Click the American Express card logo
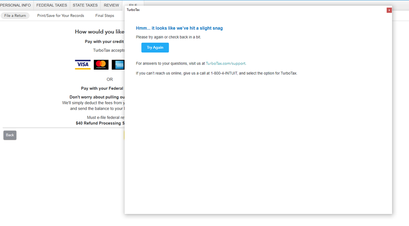Image resolution: width=409 pixels, height=226 pixels. 118,64
